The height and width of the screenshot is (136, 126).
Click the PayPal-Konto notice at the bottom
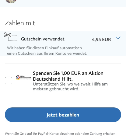coord(61,134)
